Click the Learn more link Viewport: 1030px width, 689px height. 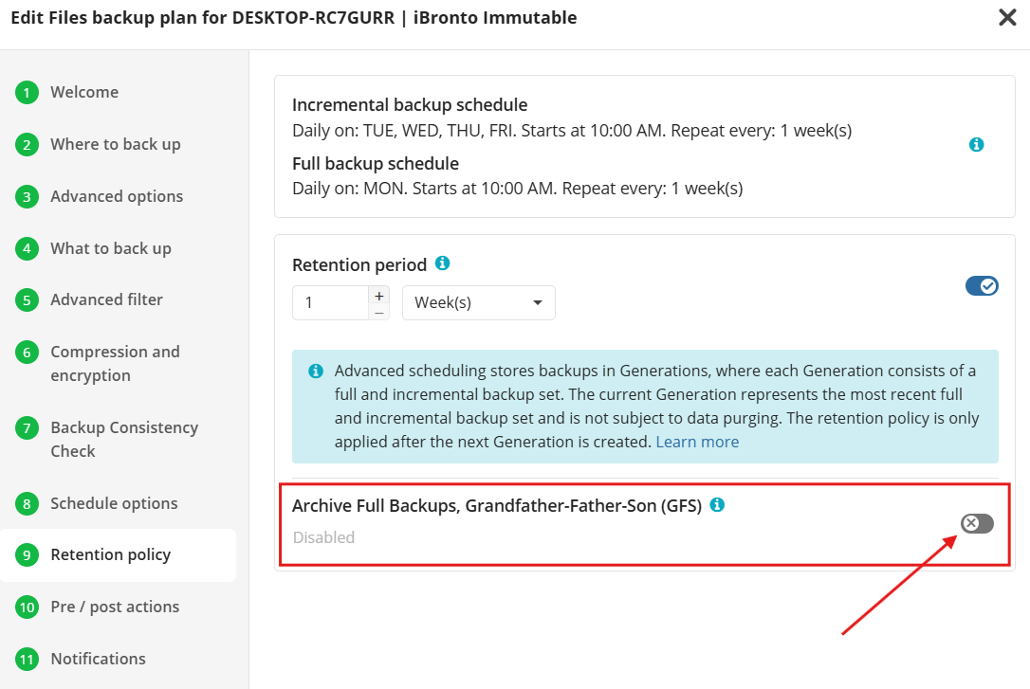tap(697, 442)
